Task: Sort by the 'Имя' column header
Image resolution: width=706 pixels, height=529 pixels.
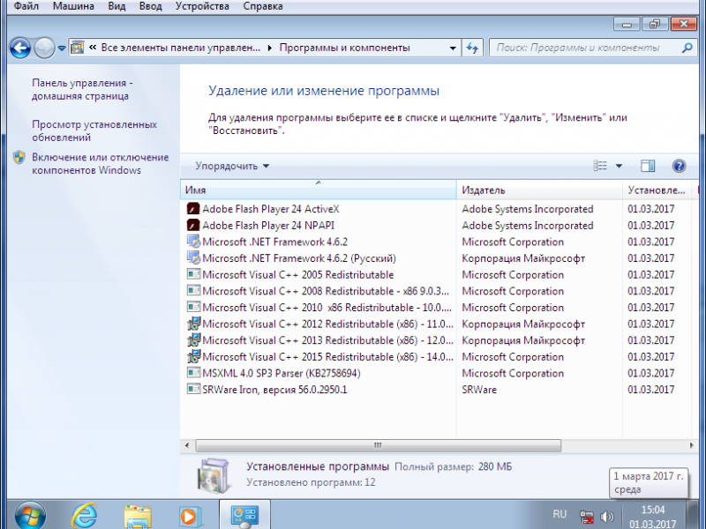Action: (319, 190)
